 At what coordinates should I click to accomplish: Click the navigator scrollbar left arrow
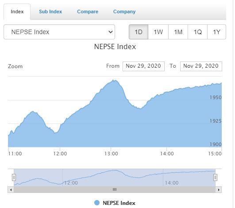click(x=11, y=190)
